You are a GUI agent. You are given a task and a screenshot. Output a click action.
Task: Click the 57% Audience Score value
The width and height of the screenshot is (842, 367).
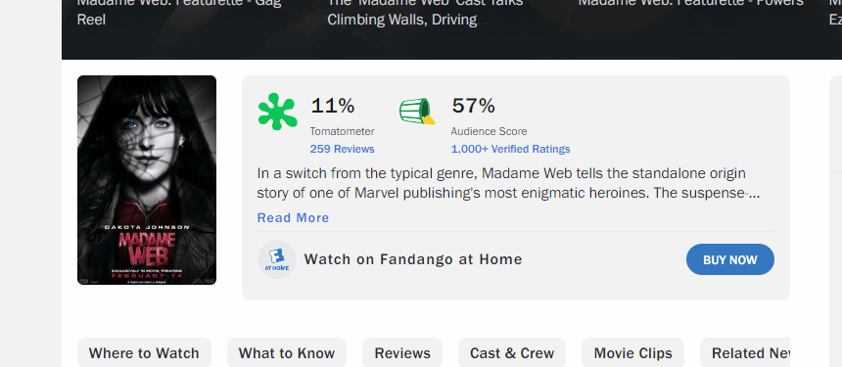473,106
